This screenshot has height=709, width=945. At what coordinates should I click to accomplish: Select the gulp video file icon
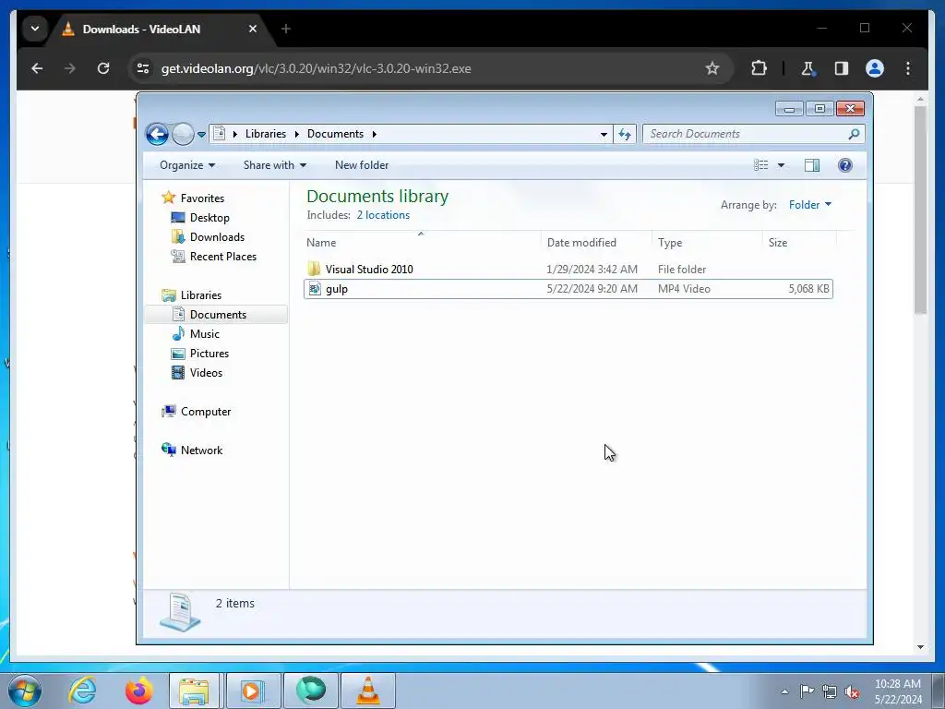point(314,289)
